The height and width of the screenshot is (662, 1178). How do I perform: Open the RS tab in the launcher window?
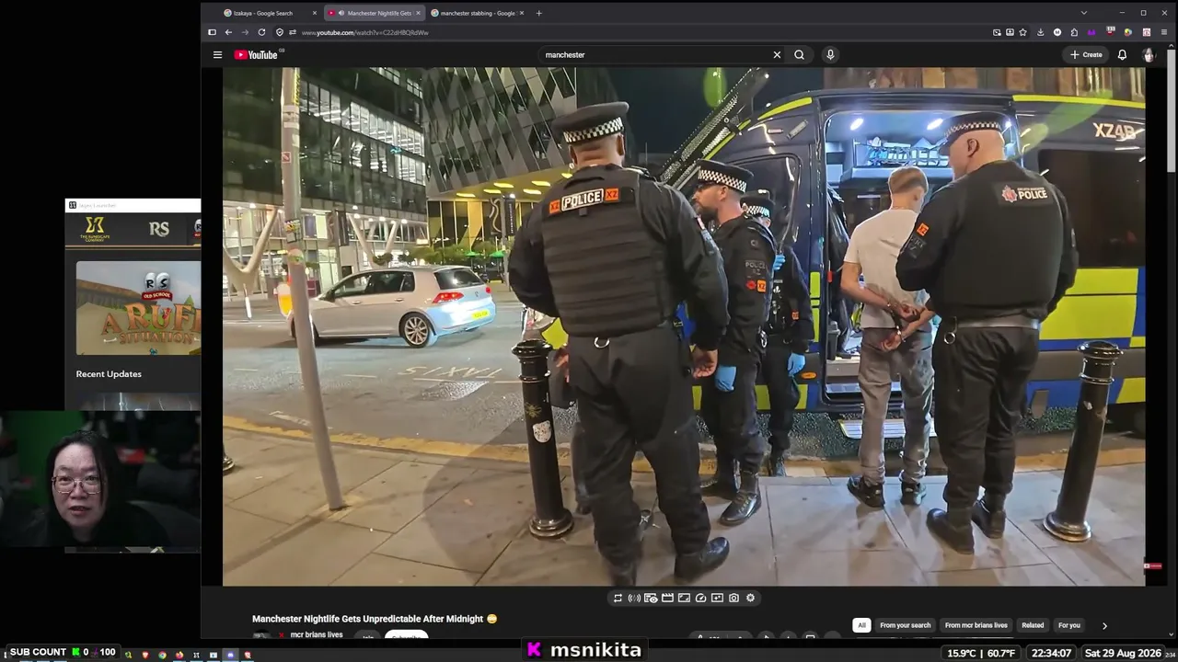pos(159,229)
